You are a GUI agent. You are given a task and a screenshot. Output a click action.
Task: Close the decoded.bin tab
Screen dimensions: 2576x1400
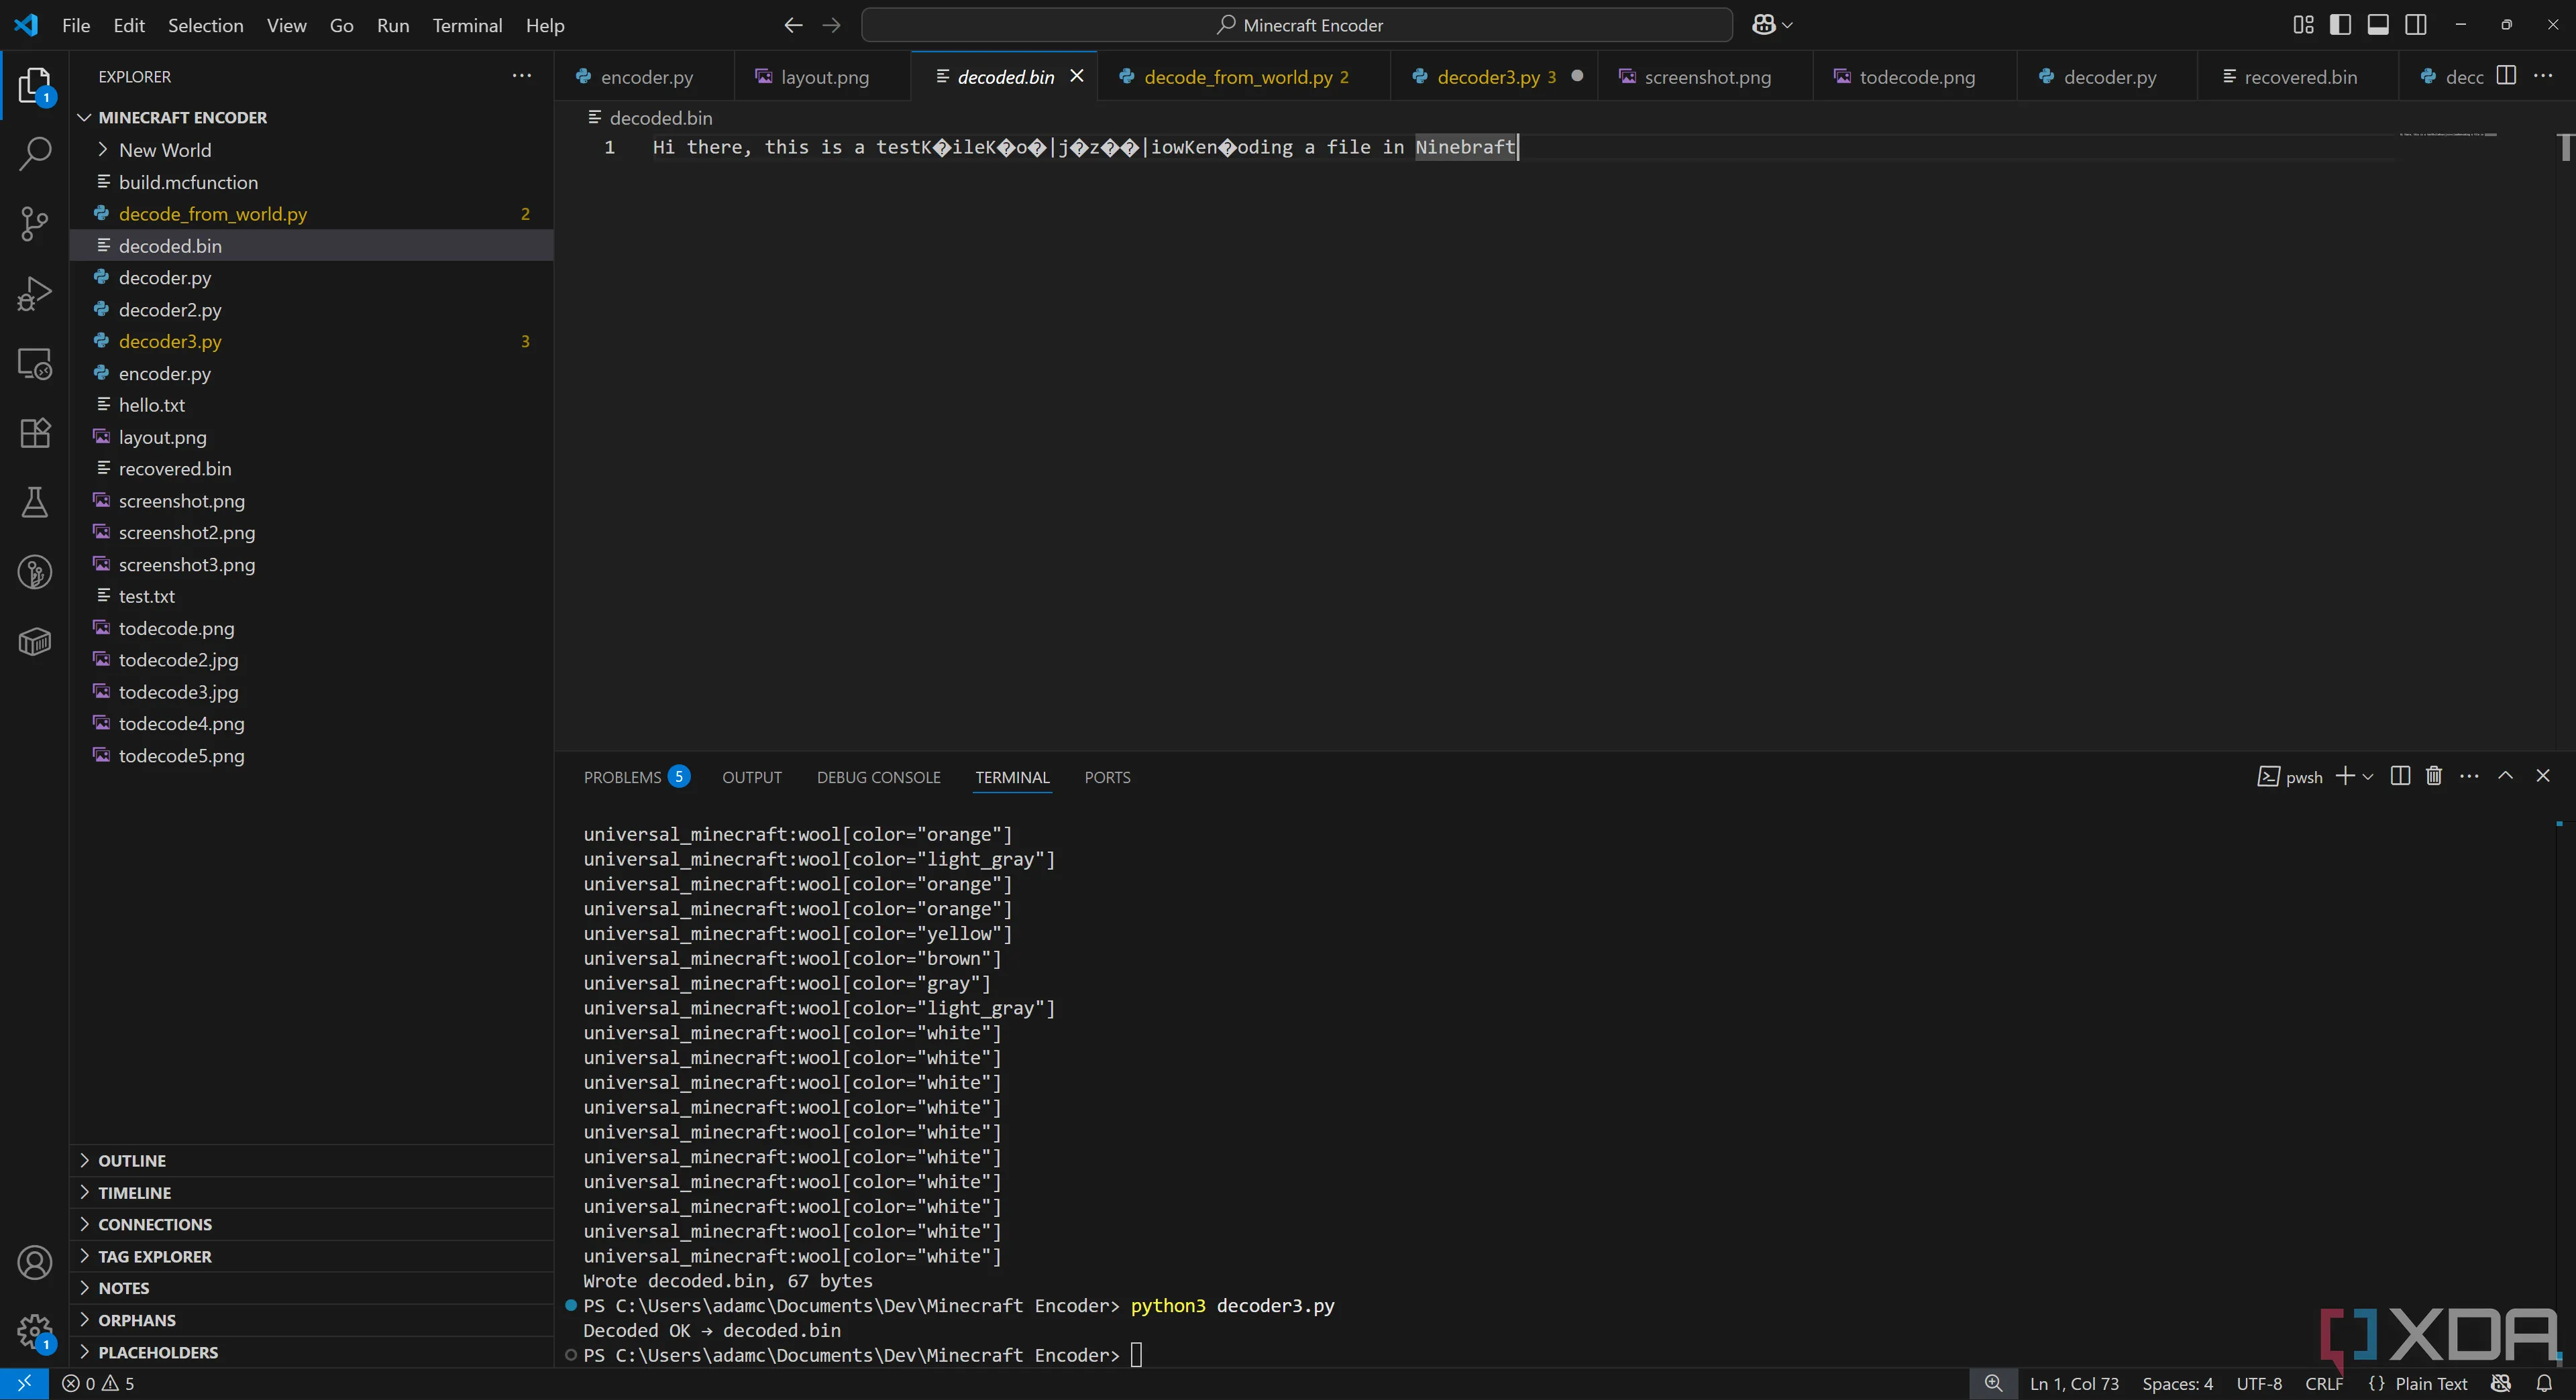coord(1077,76)
